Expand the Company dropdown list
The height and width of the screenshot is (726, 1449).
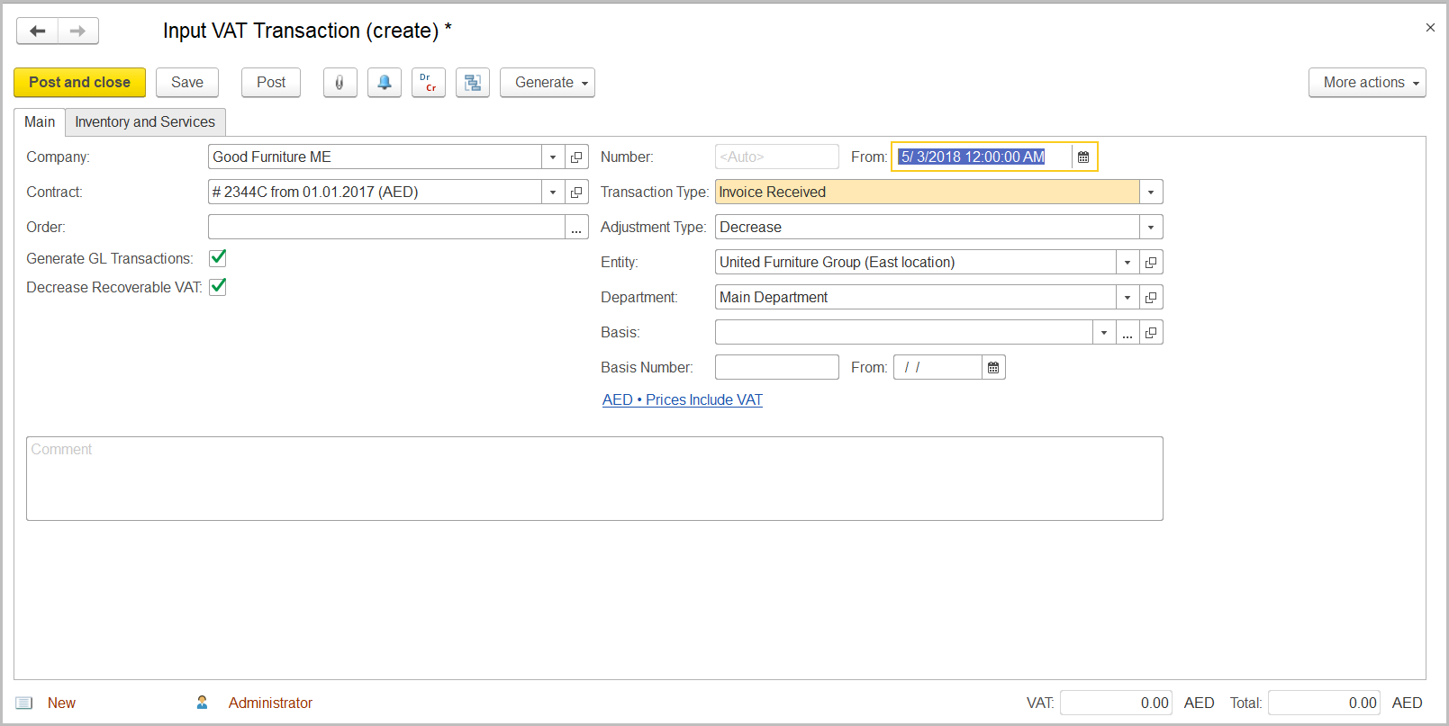(x=553, y=157)
